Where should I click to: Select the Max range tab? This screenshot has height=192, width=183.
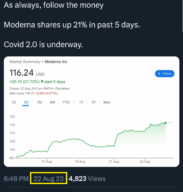[107, 102]
